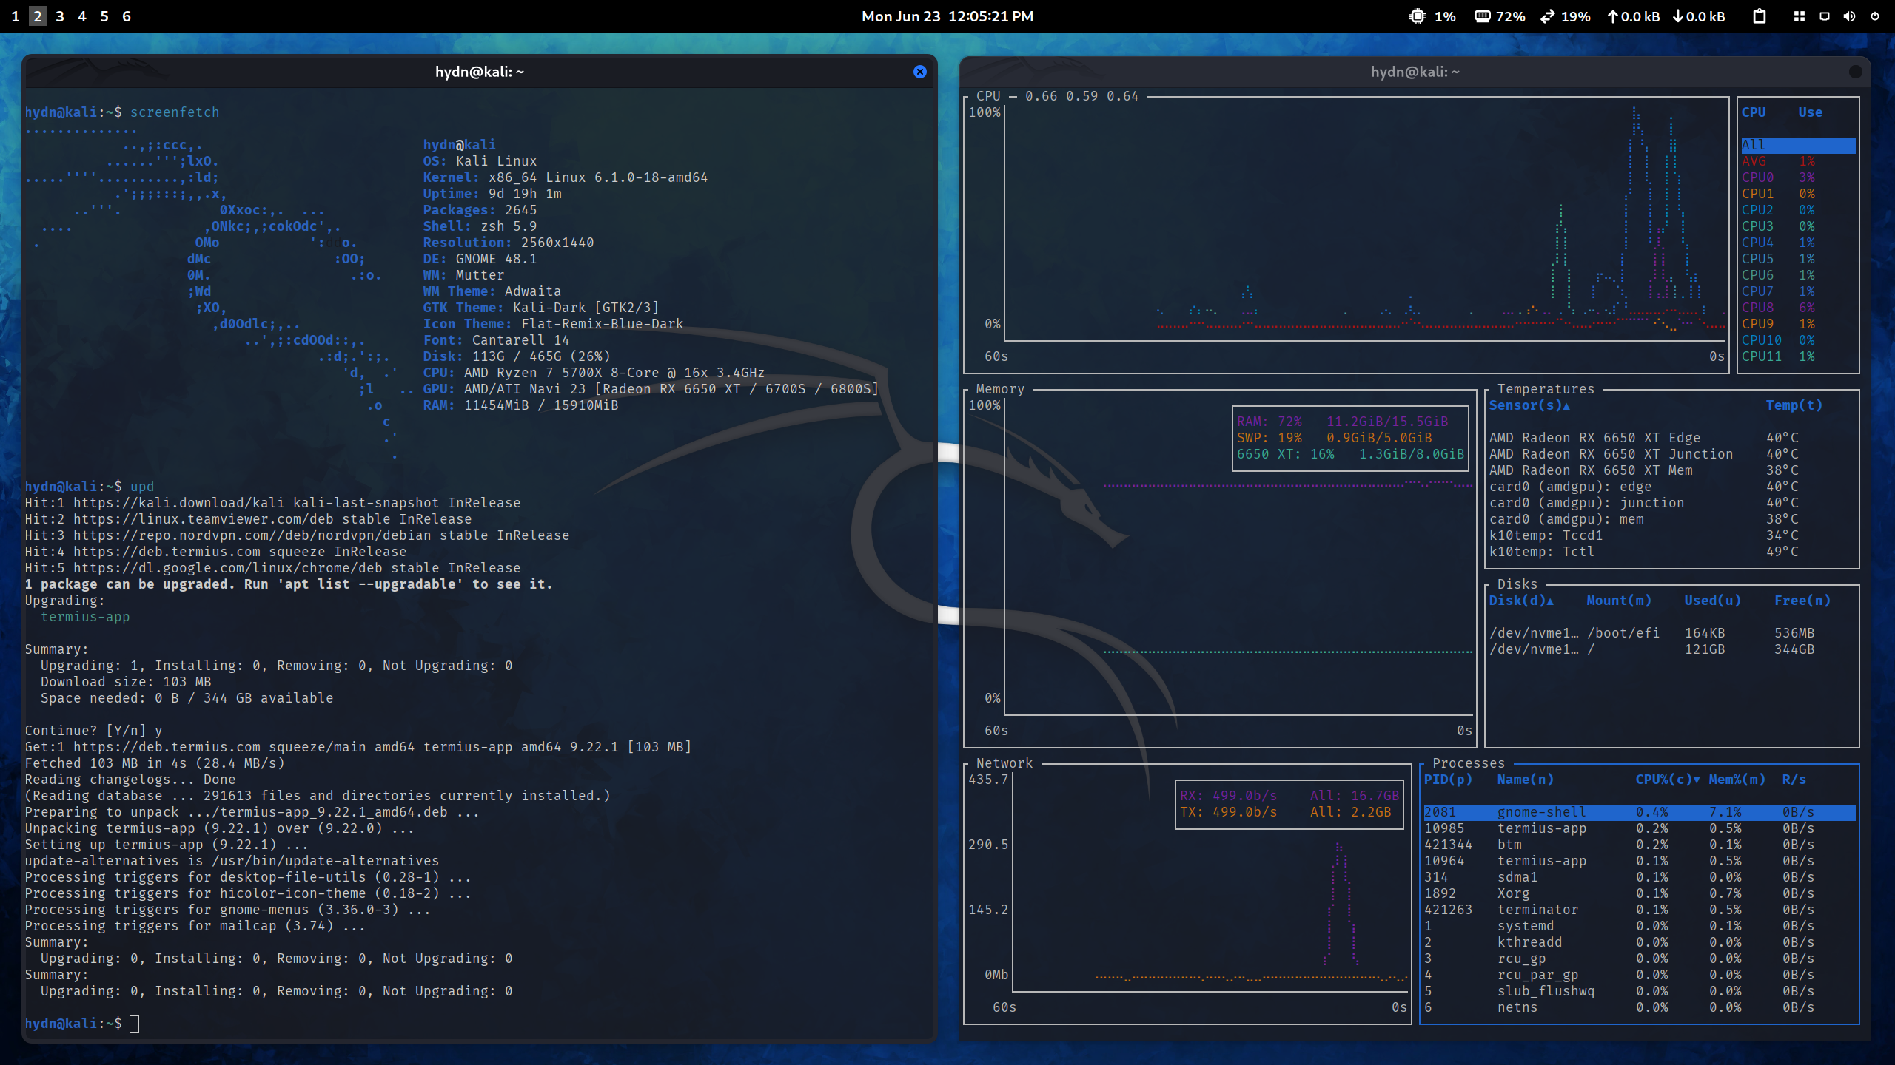Select the btm process row
The width and height of the screenshot is (1895, 1065).
[x=1640, y=845]
